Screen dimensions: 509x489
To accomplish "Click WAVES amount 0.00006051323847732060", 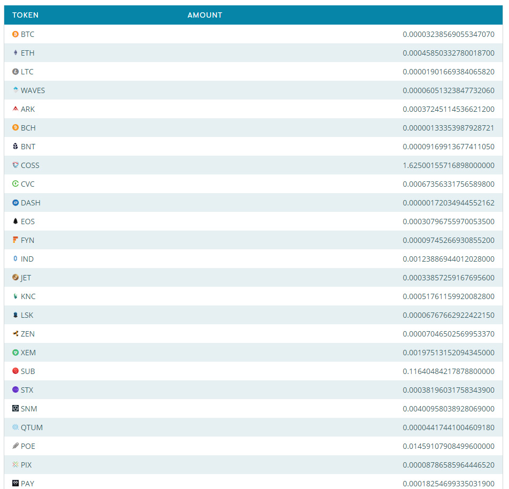I will coord(449,90).
